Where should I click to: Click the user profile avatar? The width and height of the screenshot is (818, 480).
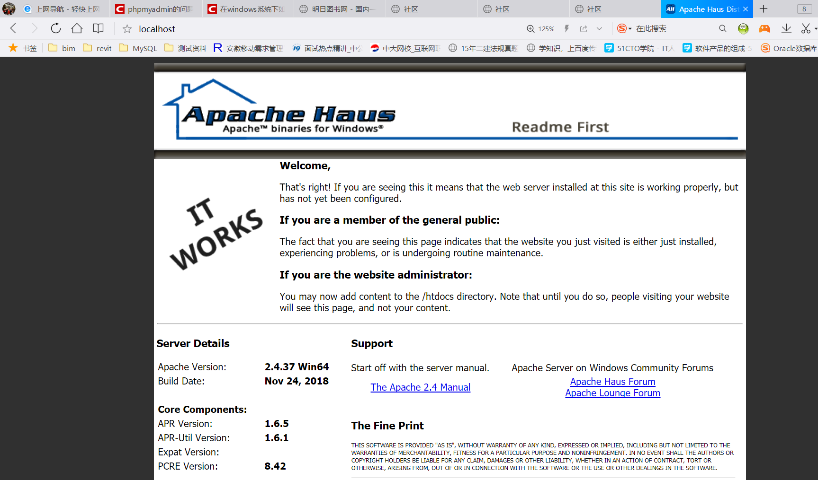(x=9, y=9)
